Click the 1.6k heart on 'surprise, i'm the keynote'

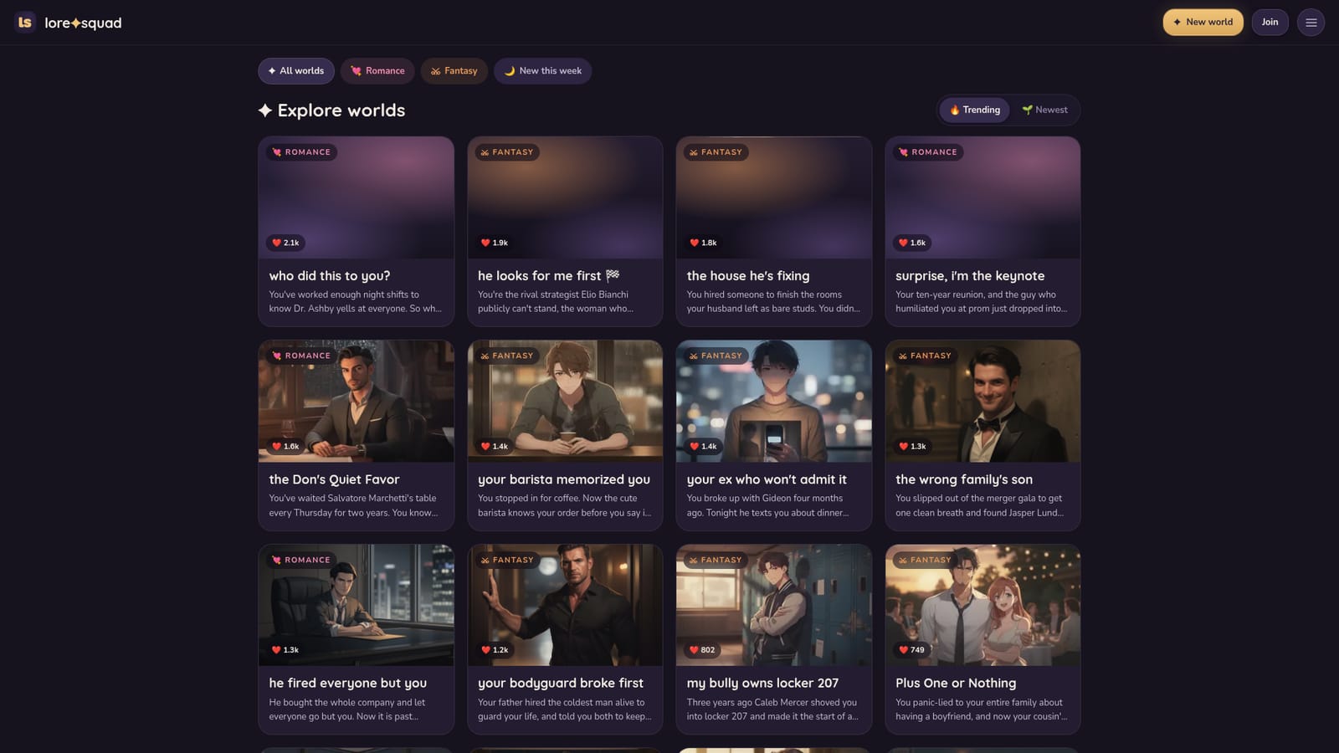(x=912, y=243)
